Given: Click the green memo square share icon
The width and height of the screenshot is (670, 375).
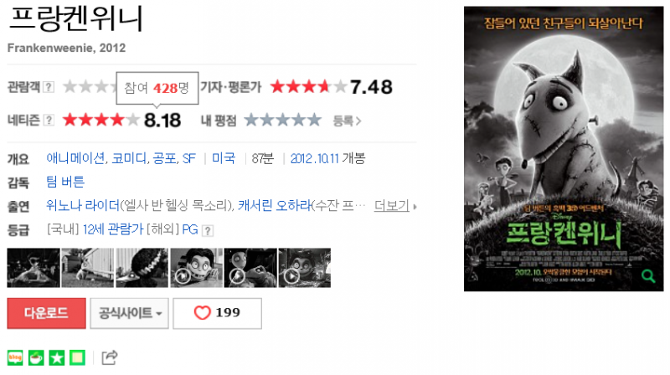Looking at the screenshot, I should 77,357.
